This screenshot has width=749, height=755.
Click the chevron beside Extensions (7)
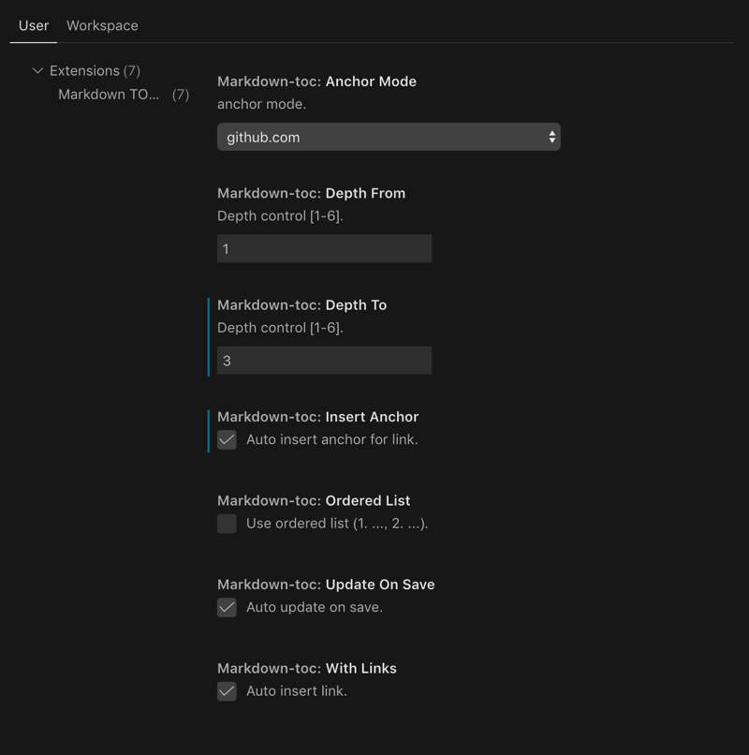coord(37,70)
